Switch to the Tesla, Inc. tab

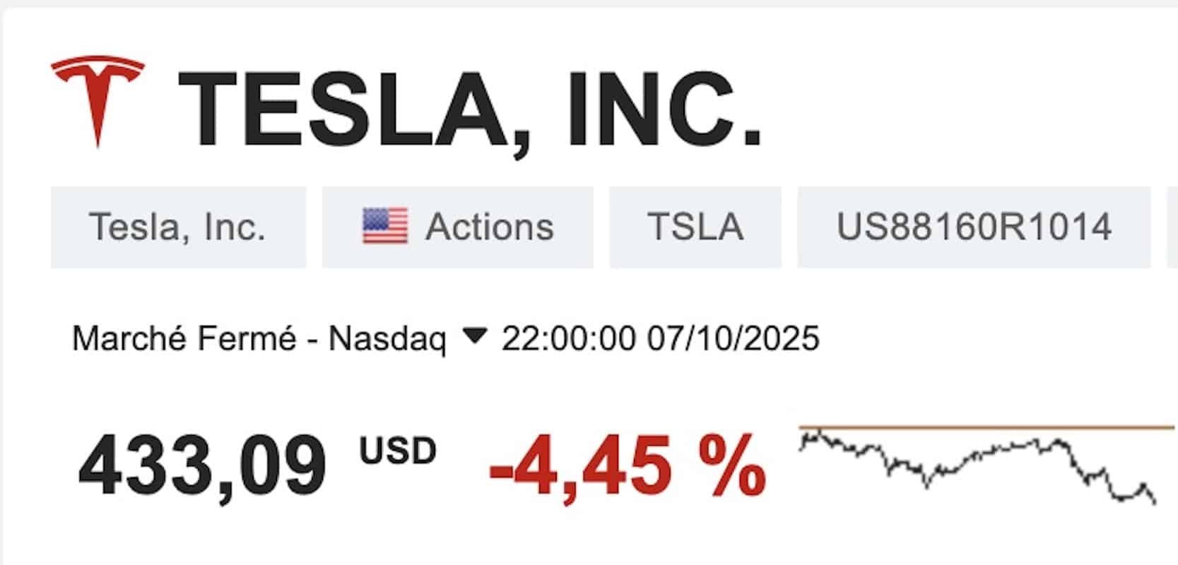pyautogui.click(x=177, y=227)
